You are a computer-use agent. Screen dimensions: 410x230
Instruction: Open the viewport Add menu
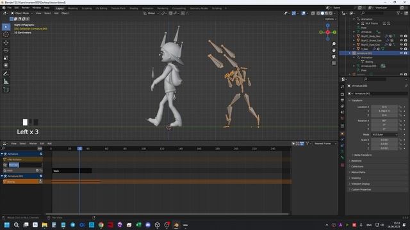coord(56,13)
